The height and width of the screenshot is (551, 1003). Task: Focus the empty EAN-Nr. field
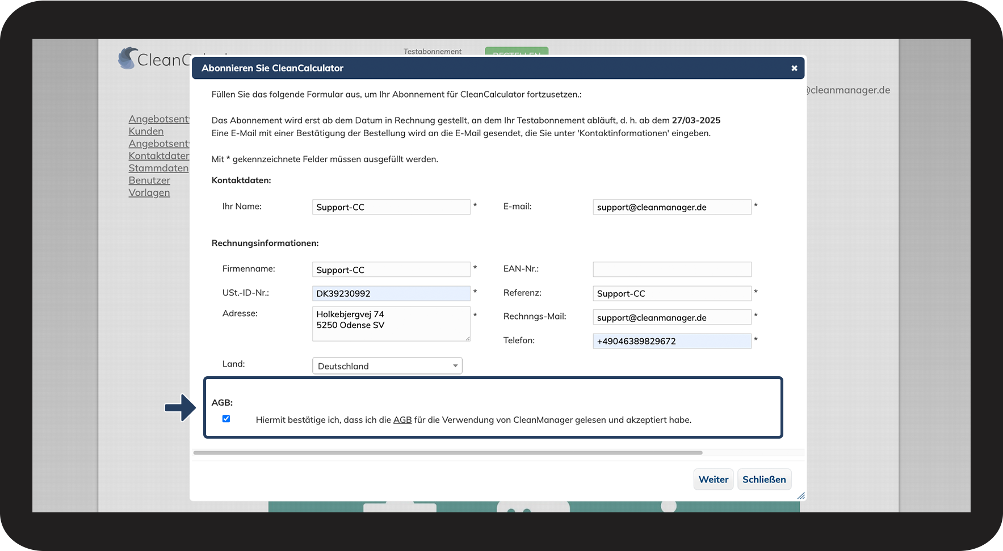click(672, 269)
